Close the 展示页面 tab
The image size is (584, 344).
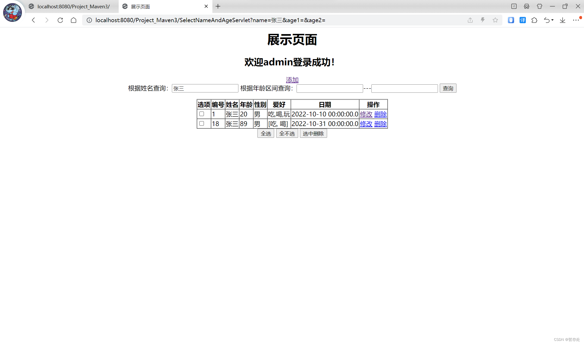pyautogui.click(x=206, y=6)
